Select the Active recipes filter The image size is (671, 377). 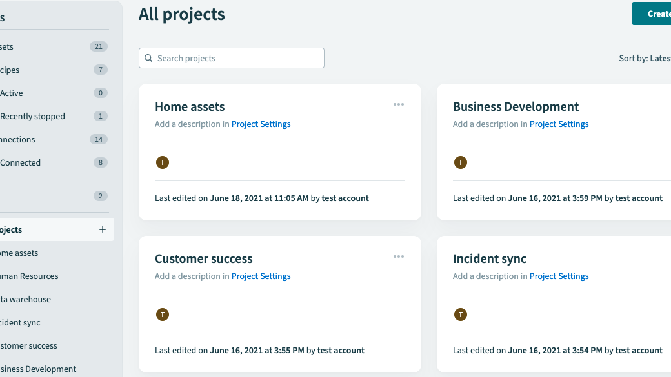coord(12,93)
